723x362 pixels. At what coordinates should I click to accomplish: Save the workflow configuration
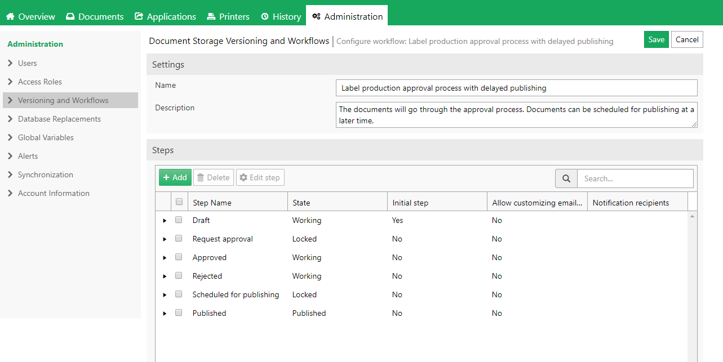point(657,39)
